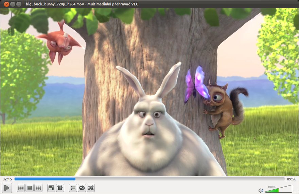
Task: Toggle remaining time on the 09:56 label
Action: [292, 179]
